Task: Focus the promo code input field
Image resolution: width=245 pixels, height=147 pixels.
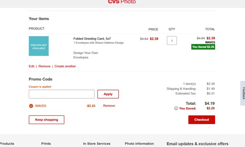Action: [x=62, y=94]
